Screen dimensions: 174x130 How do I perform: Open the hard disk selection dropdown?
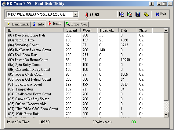click(x=76, y=14)
